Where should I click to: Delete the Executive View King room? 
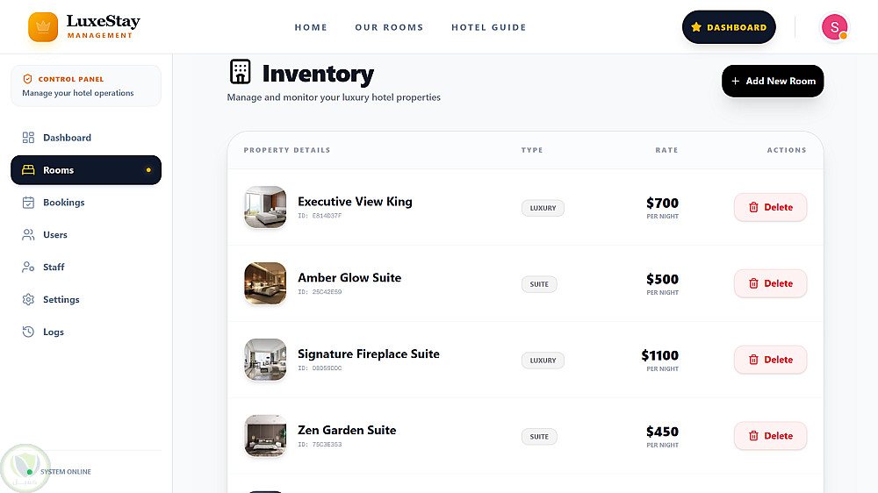click(x=770, y=208)
